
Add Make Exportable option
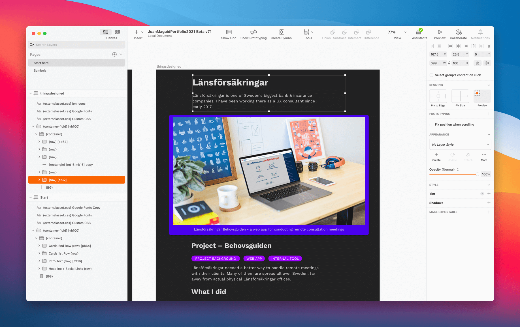pos(489,212)
